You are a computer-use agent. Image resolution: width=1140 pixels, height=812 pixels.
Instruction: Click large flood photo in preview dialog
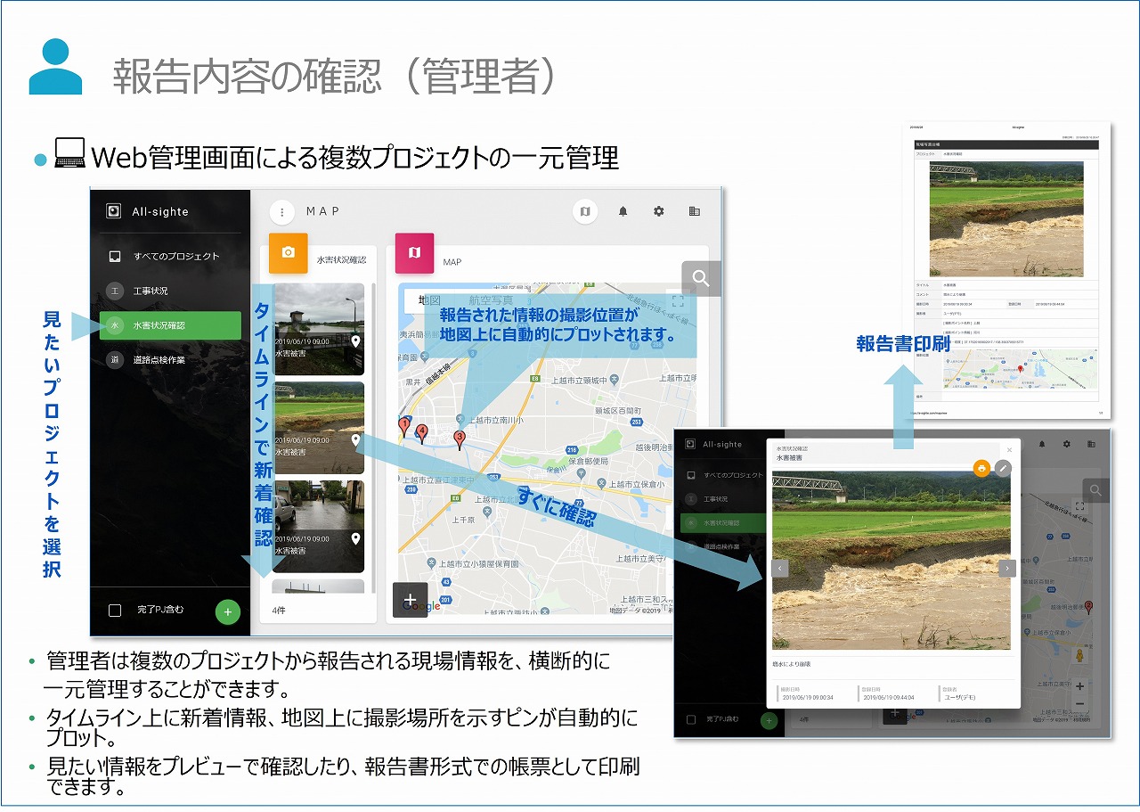point(893,560)
